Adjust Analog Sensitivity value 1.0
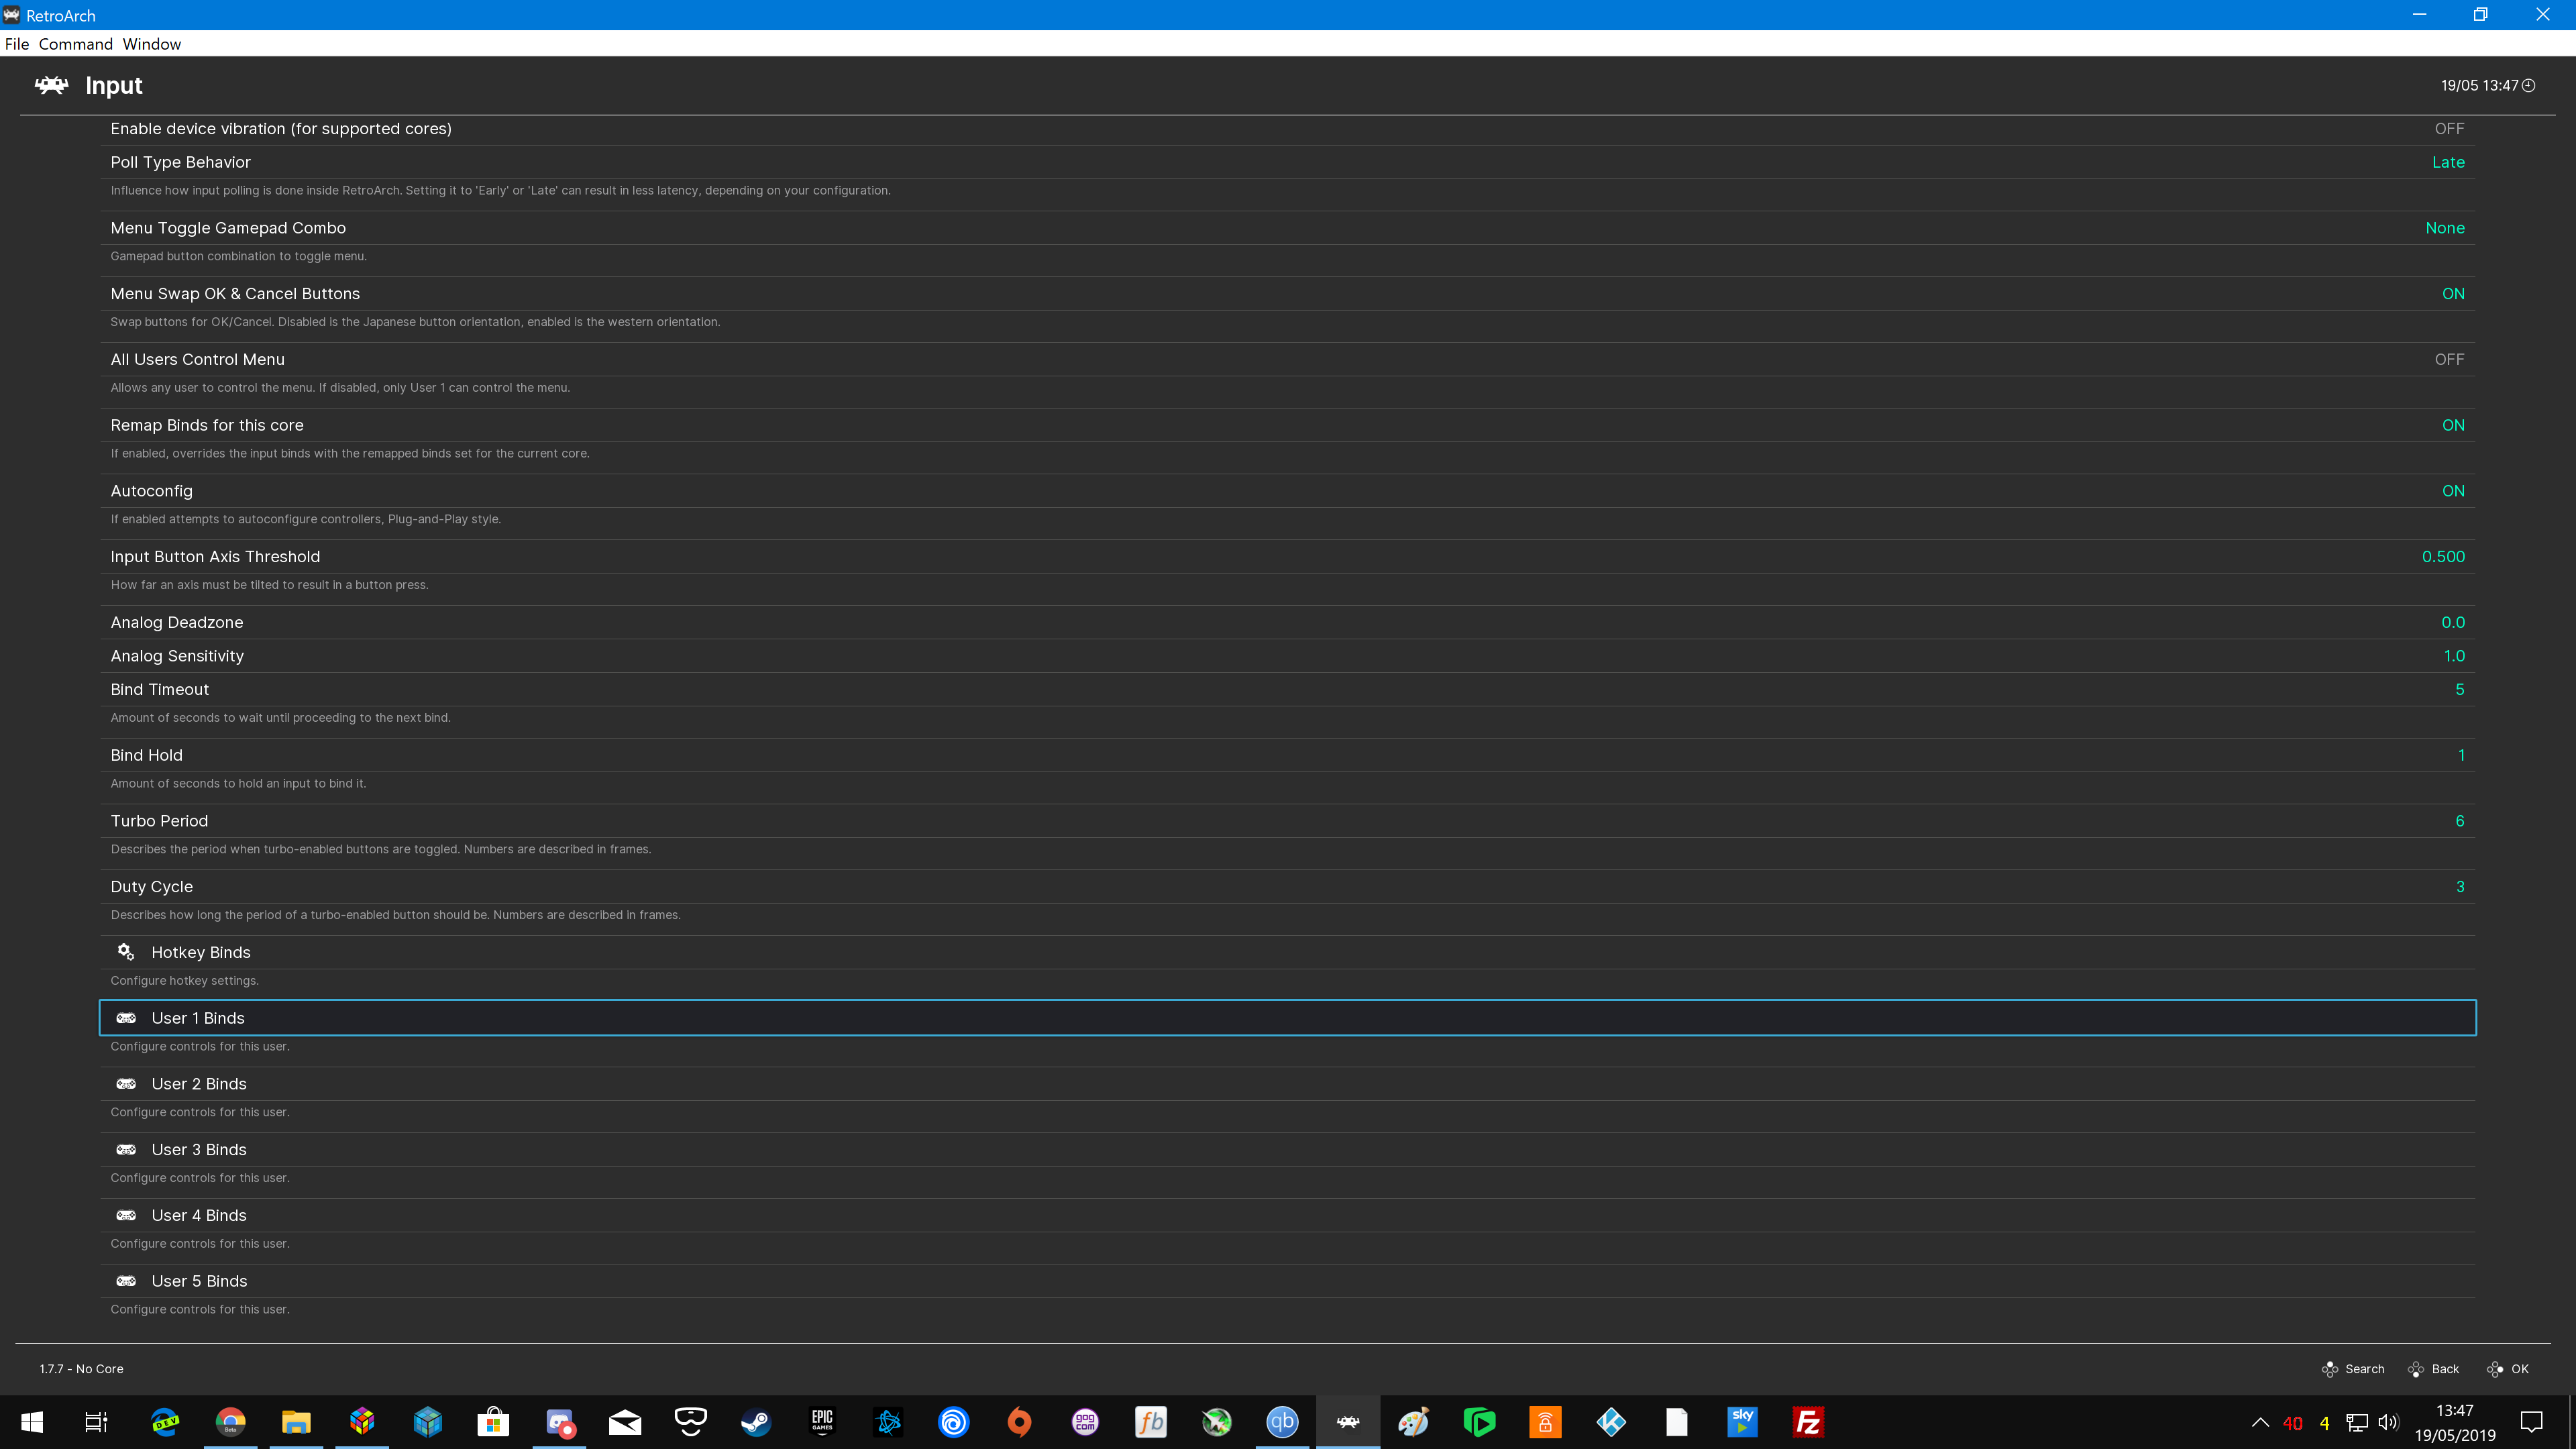2576x1449 pixels. coord(2454,656)
